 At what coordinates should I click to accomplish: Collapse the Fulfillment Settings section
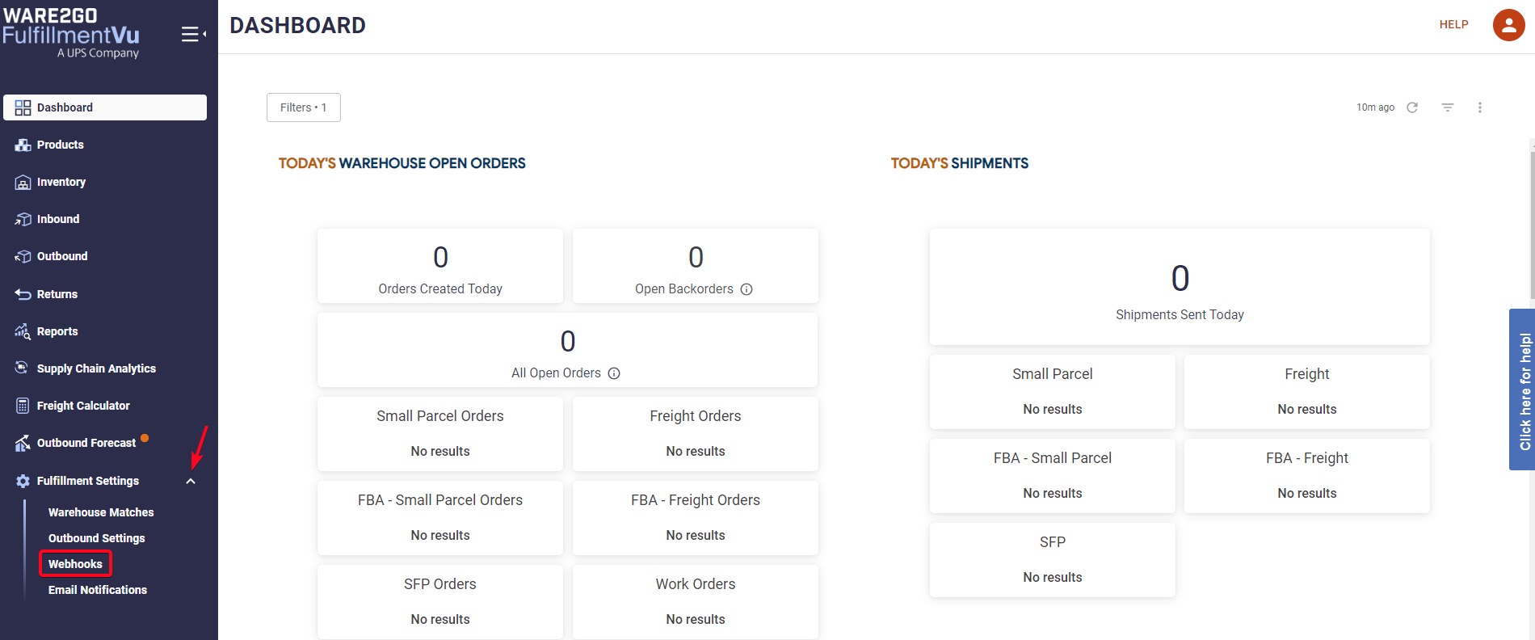[x=191, y=482]
